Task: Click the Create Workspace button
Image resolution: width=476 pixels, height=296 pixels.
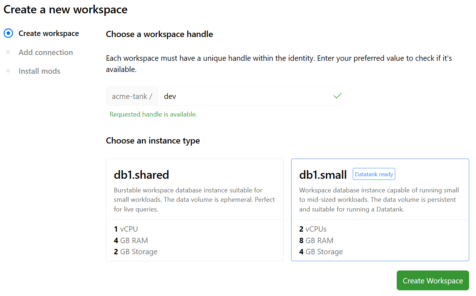Action: (x=433, y=281)
